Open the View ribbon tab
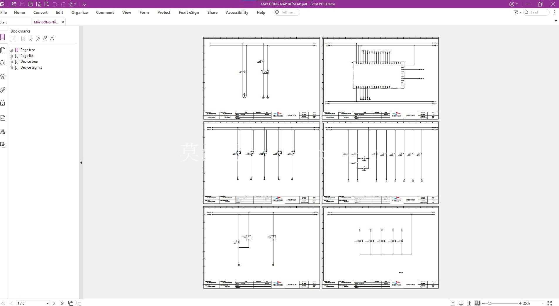Image resolution: width=559 pixels, height=306 pixels. tap(127, 12)
